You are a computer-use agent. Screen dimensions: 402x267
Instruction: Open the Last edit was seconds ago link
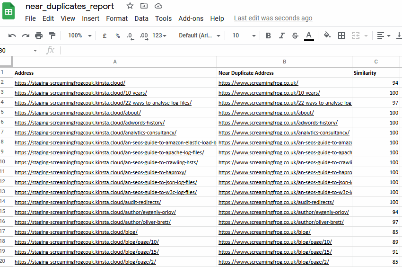click(x=273, y=18)
